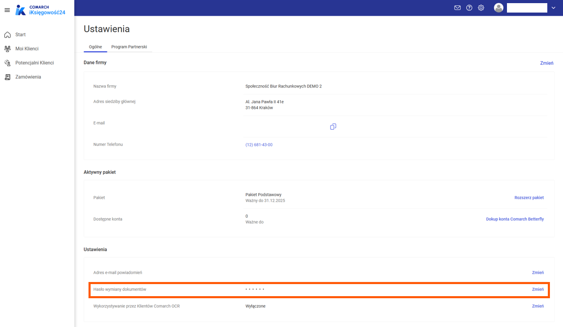Open the messages envelope icon
Viewport: 563px width, 327px height.
point(457,8)
